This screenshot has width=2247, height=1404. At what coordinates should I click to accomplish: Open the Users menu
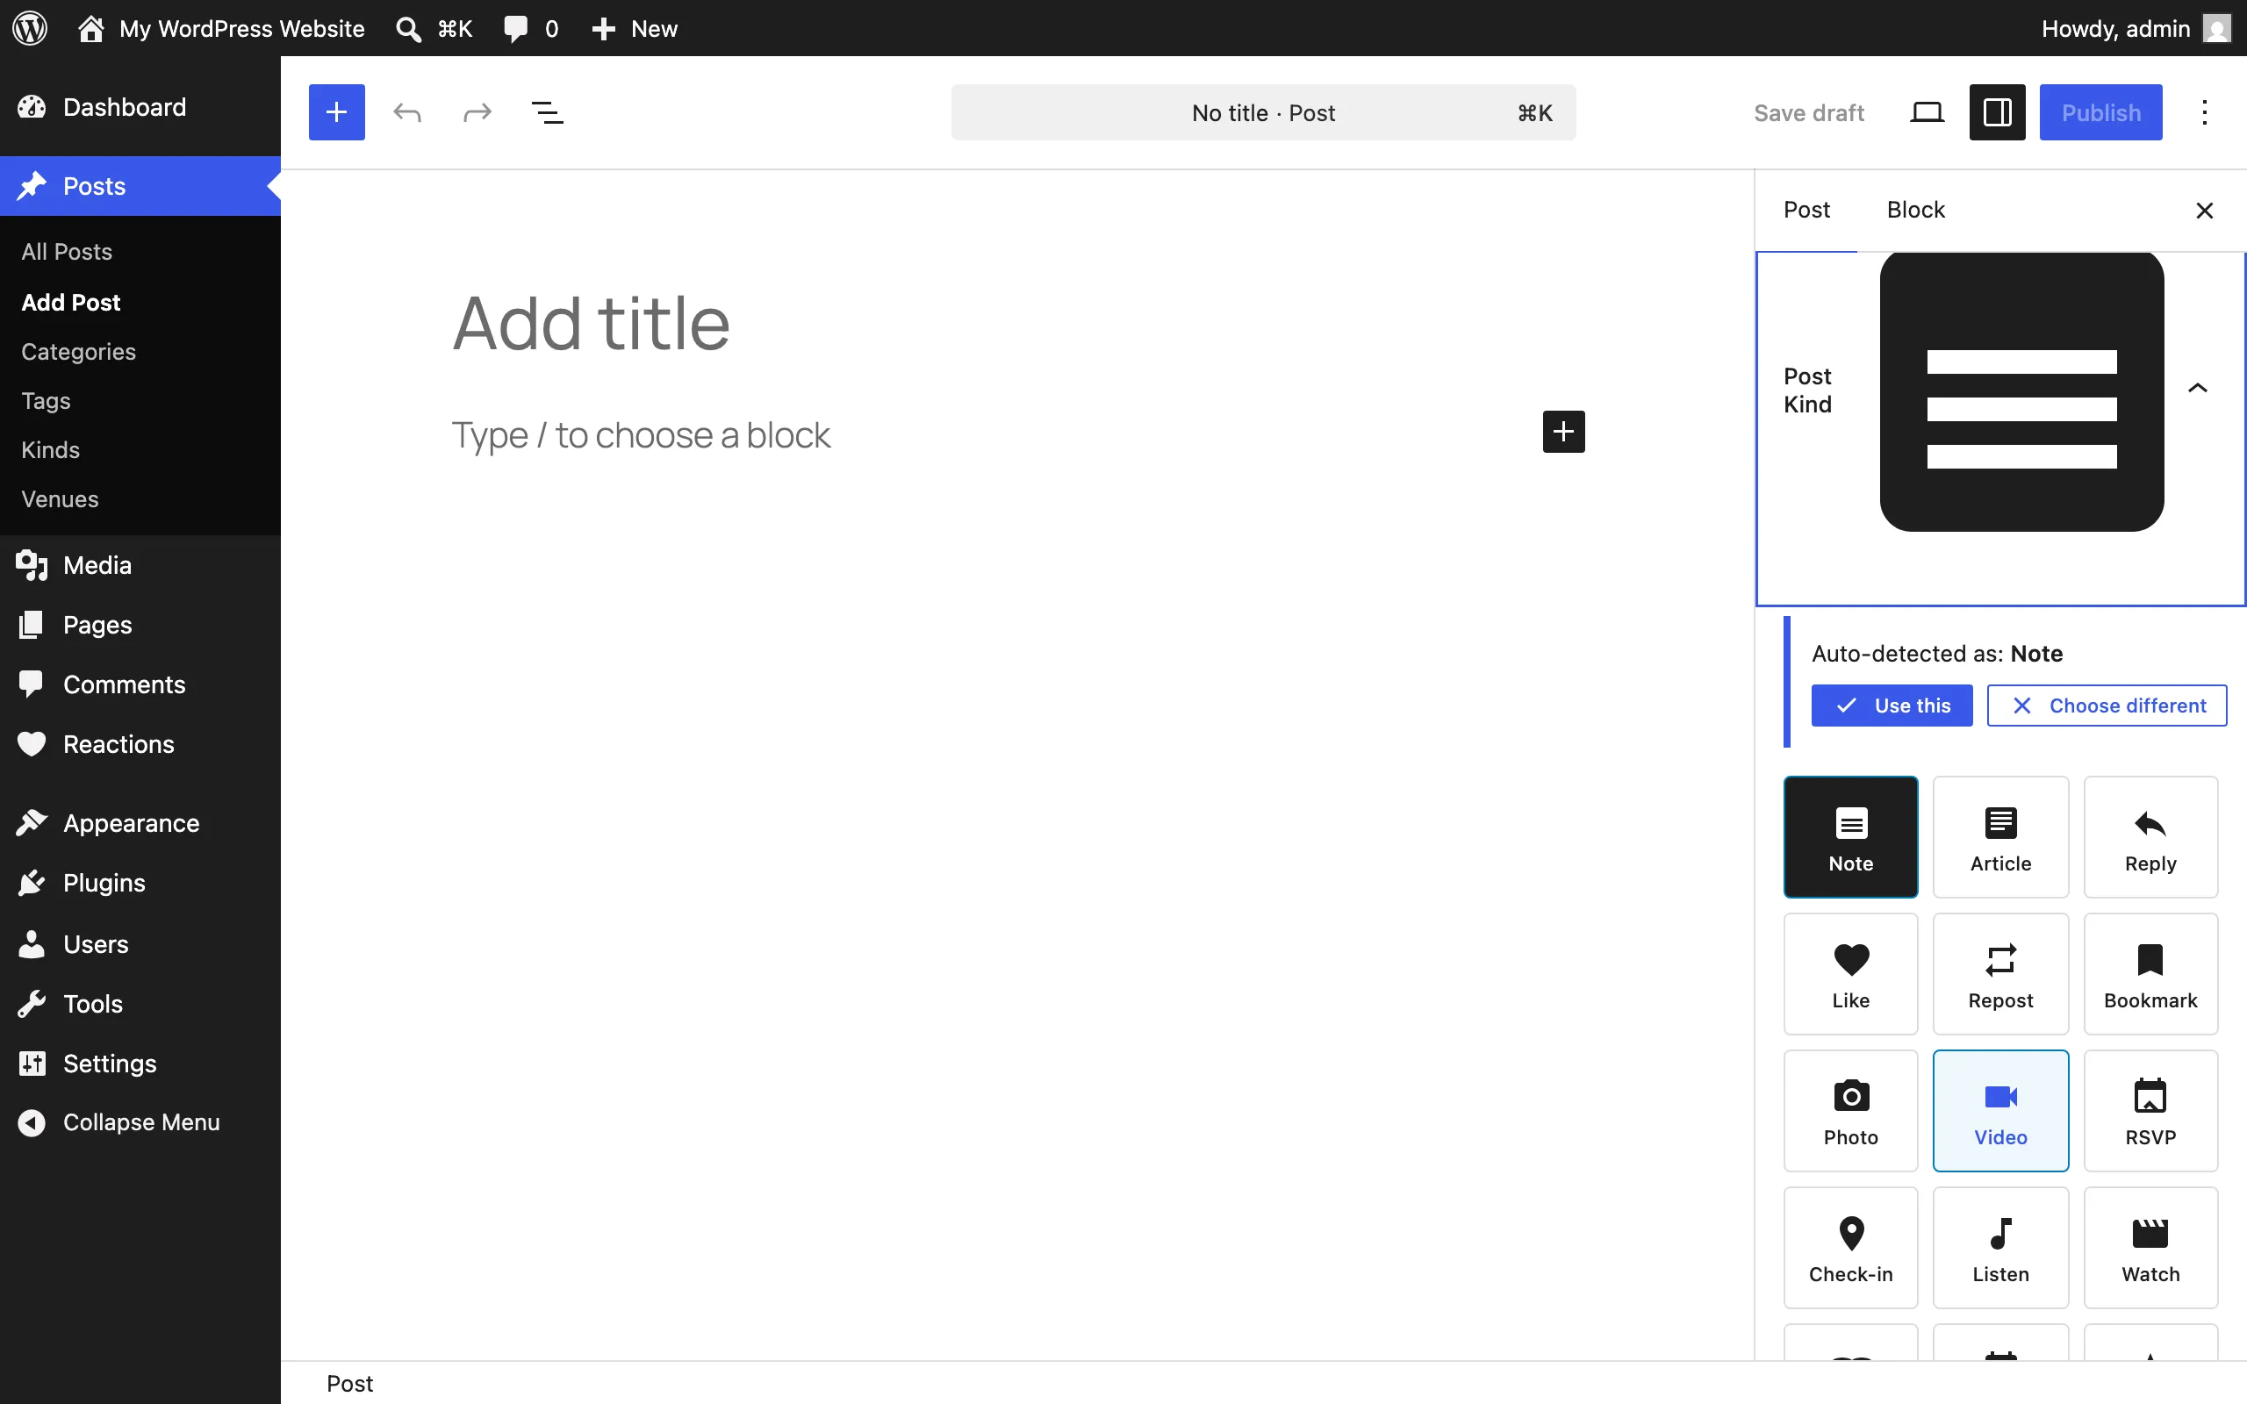click(140, 943)
